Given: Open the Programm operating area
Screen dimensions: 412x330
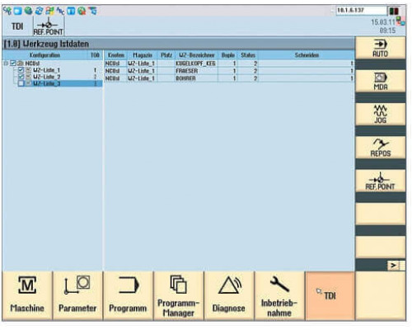Looking at the screenshot, I should tap(128, 296).
